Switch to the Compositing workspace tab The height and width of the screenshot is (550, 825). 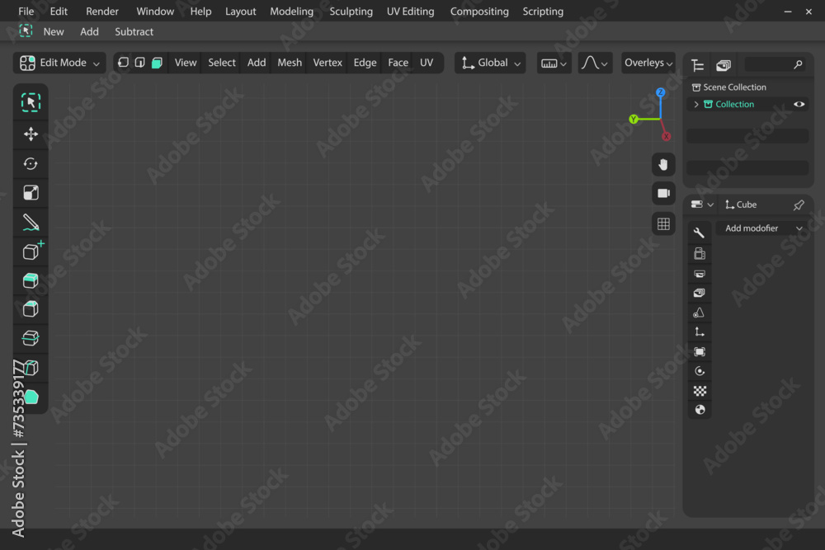[x=479, y=11]
